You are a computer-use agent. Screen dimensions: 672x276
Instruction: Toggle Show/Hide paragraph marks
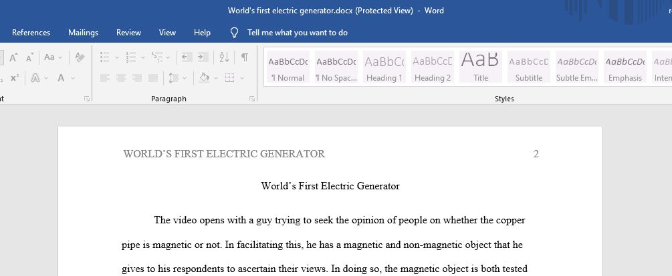[x=244, y=57]
